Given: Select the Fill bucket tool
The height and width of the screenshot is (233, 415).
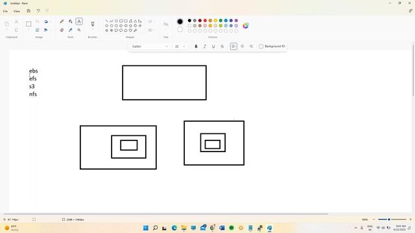Looking at the screenshot, I should click(x=71, y=21).
